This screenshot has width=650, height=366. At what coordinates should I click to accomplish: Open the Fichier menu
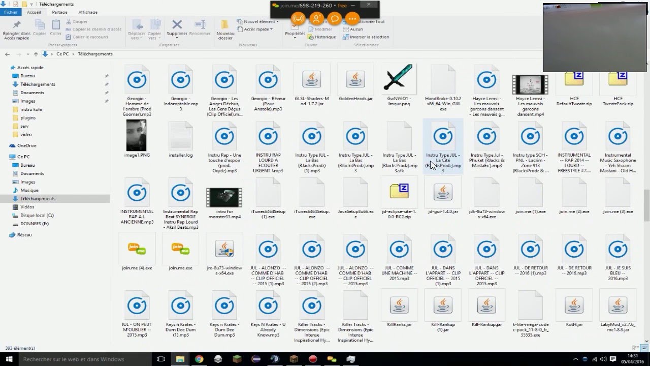coord(11,12)
